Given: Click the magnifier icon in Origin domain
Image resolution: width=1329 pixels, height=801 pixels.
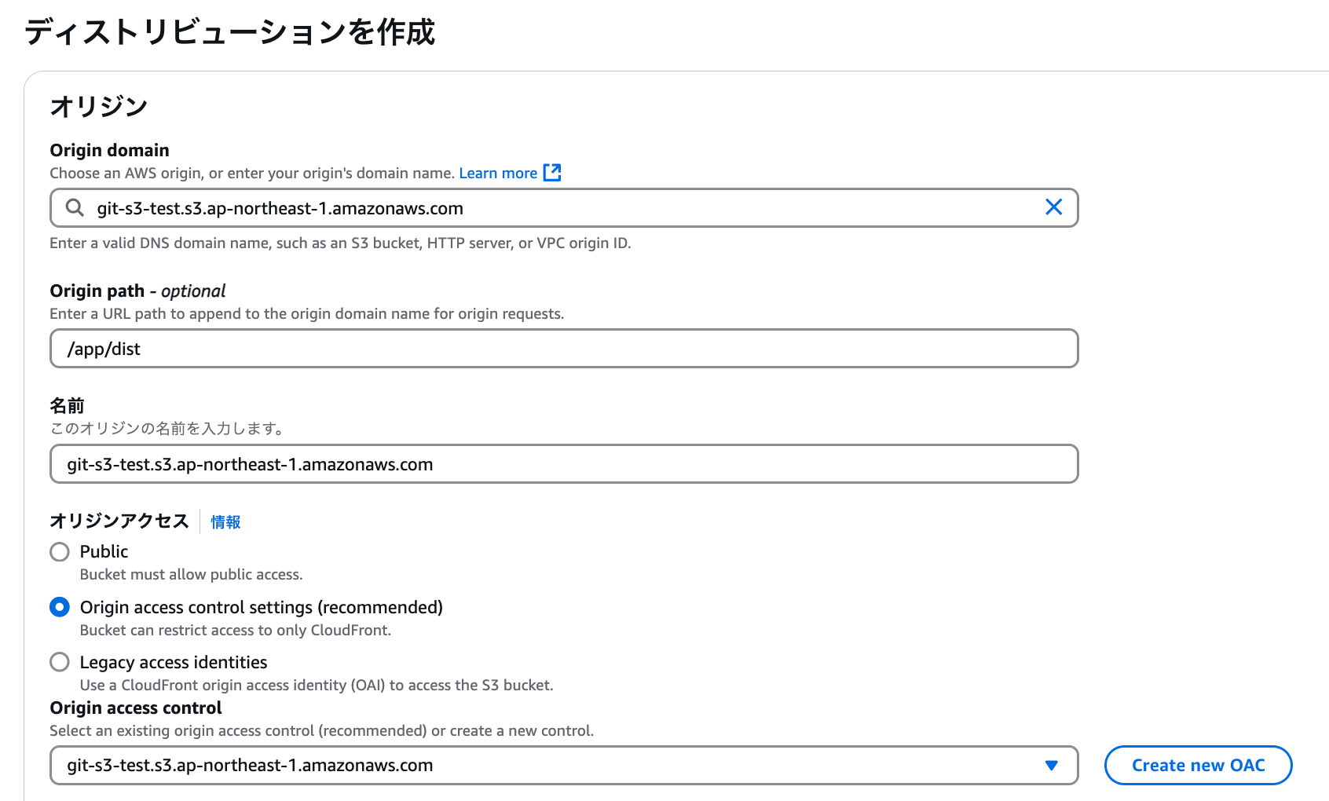Looking at the screenshot, I should [x=75, y=208].
